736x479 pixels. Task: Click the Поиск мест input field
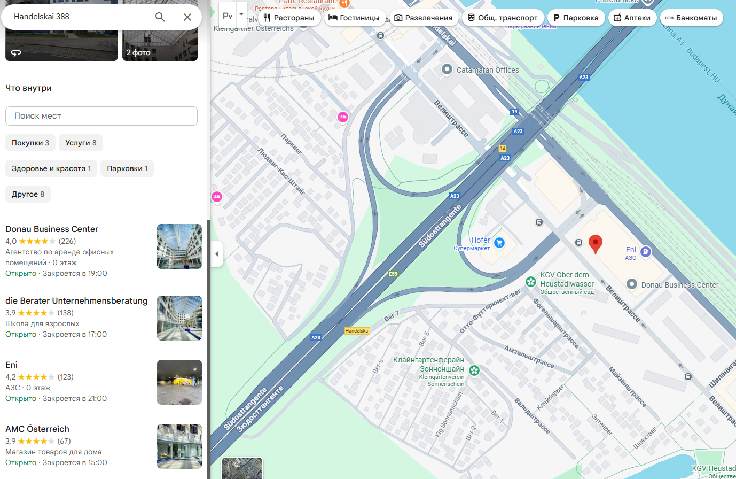(101, 116)
